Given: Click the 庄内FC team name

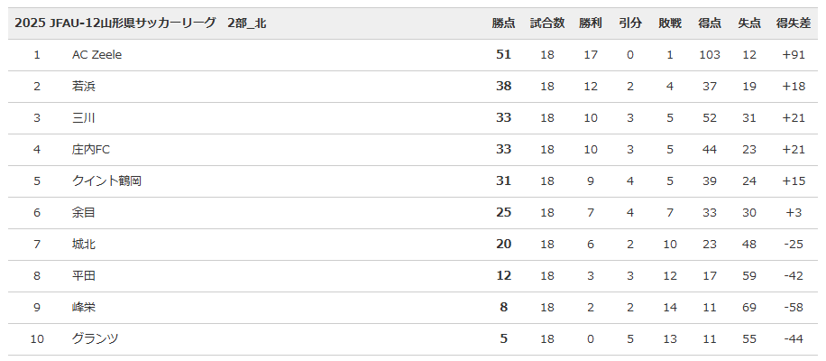Looking at the screenshot, I should 91,150.
